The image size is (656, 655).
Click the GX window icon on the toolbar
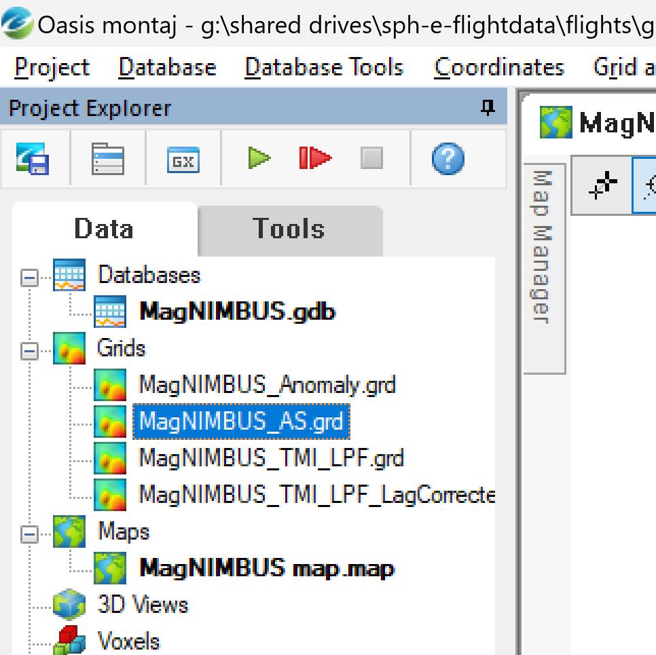(x=181, y=158)
